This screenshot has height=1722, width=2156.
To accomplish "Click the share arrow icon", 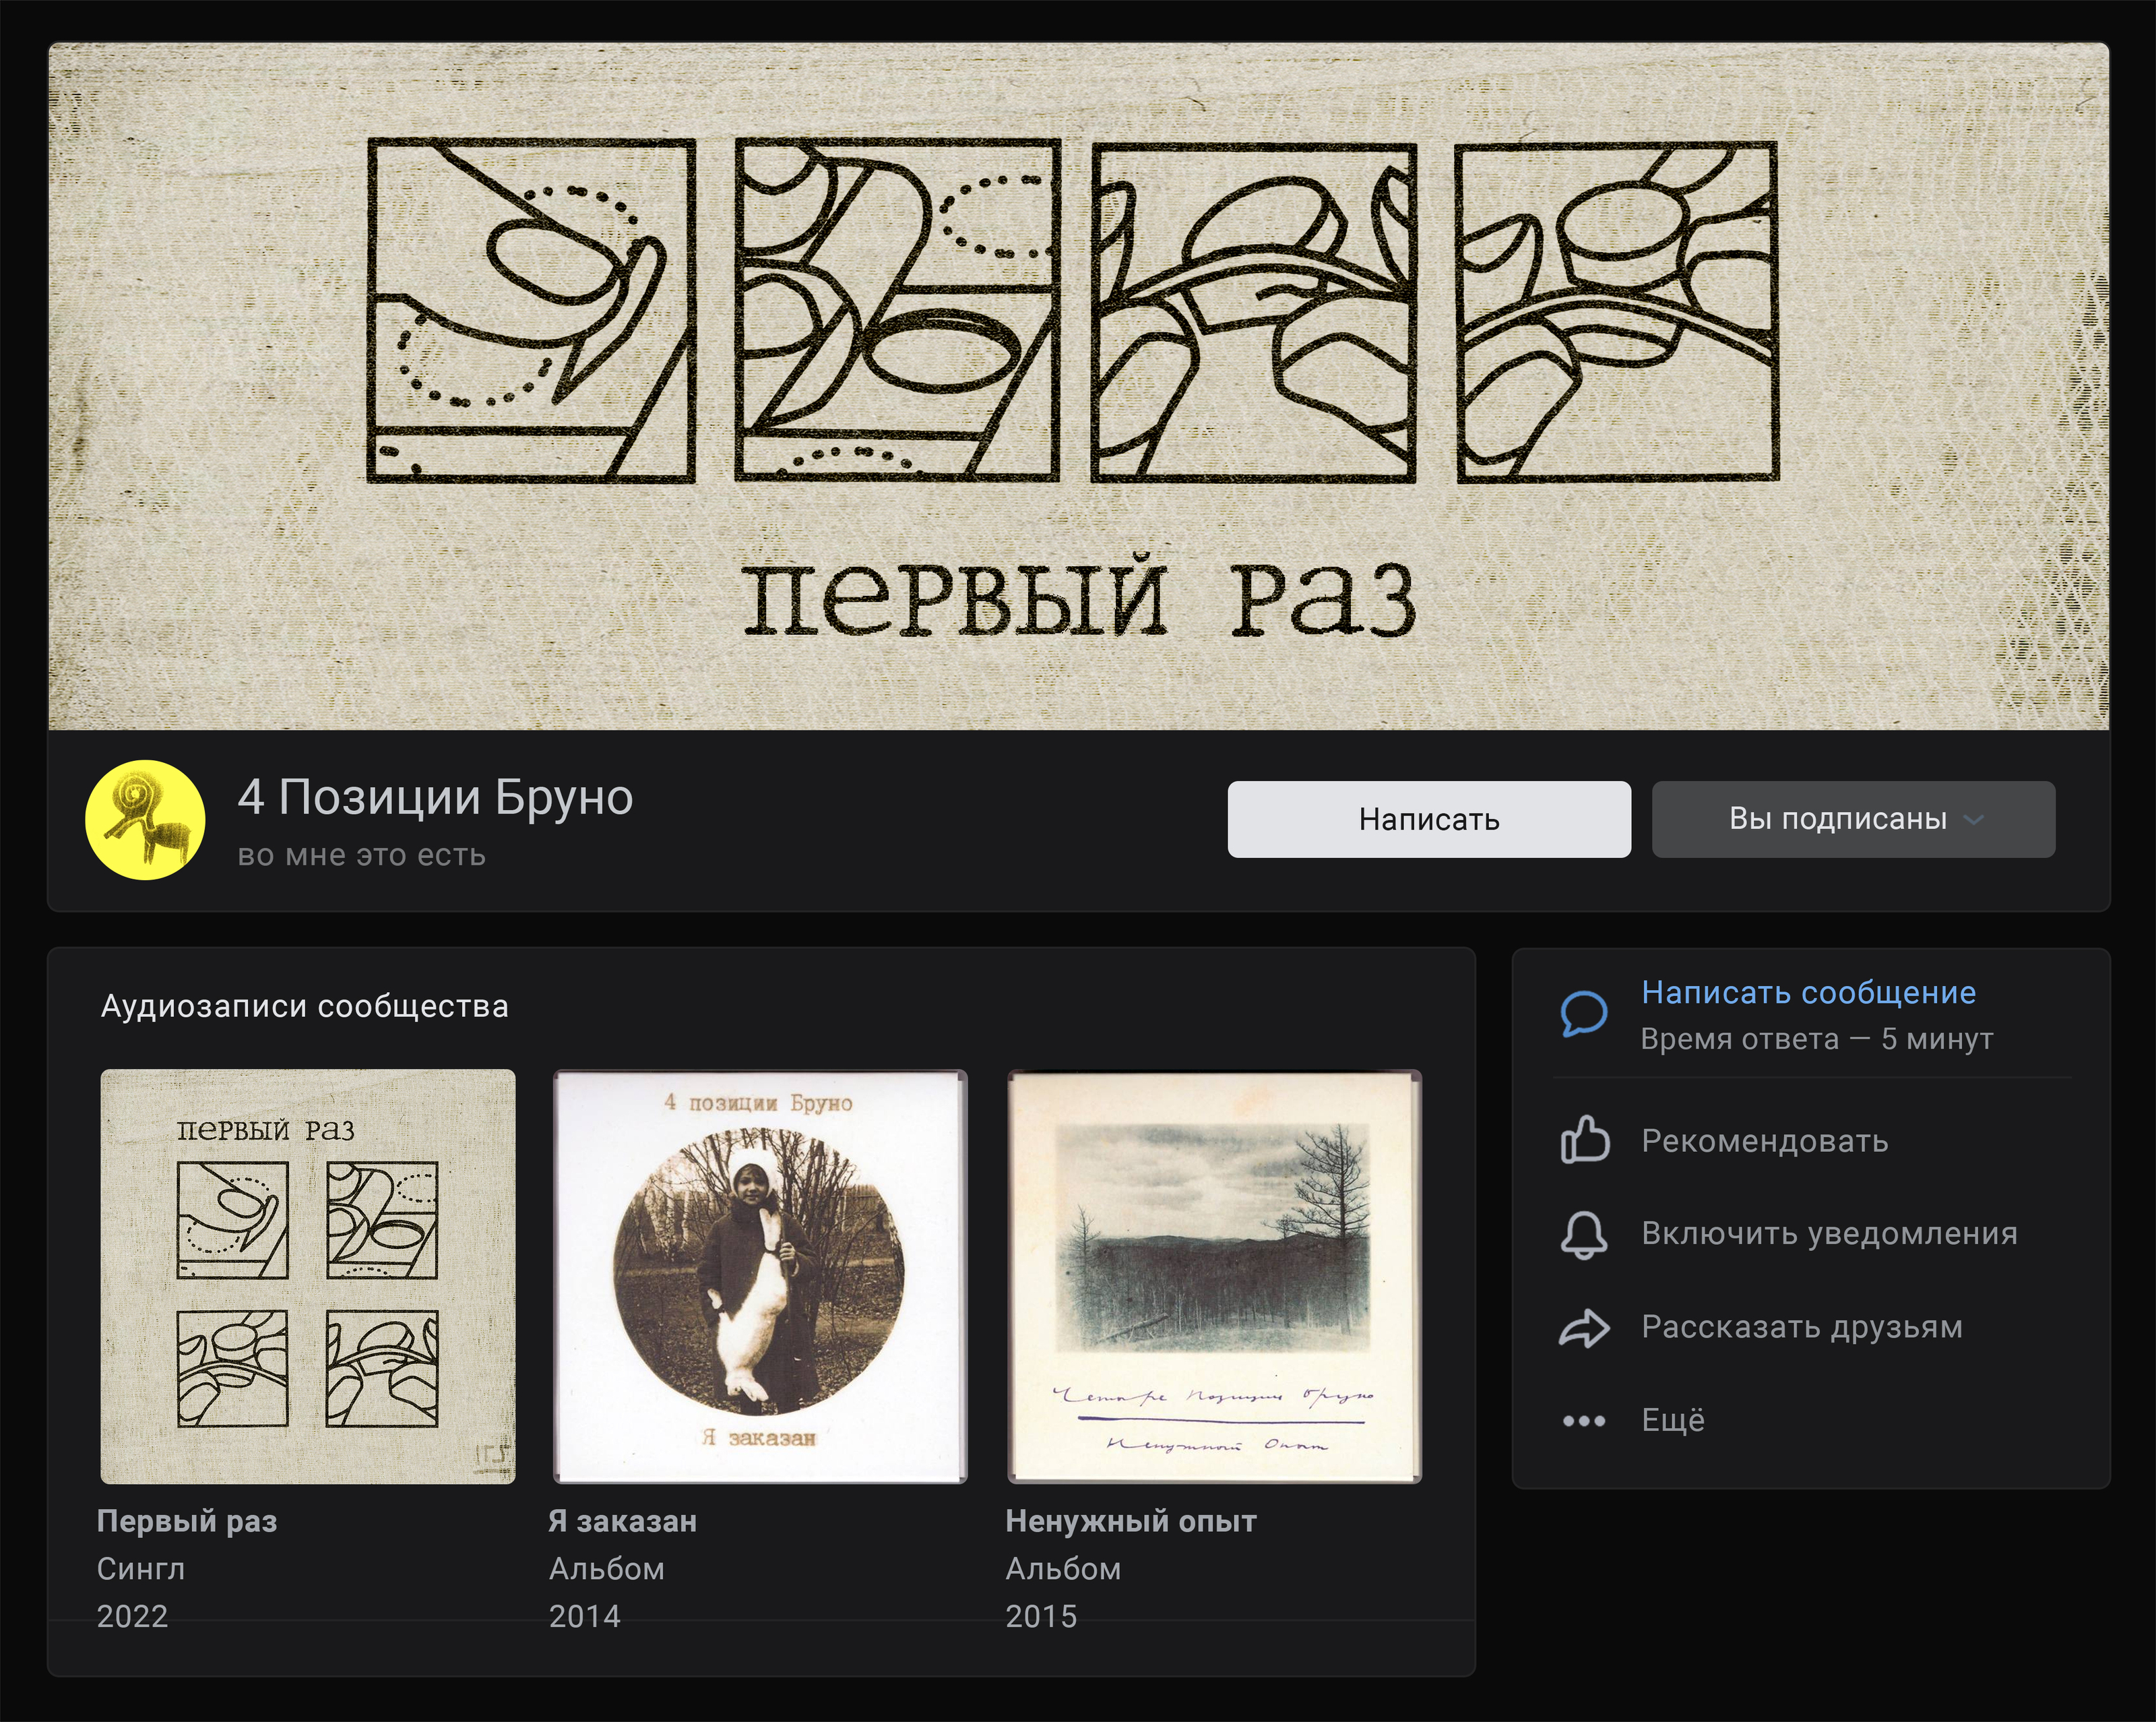I will [x=1584, y=1328].
